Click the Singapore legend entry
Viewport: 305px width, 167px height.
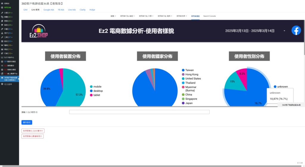tap(189, 99)
